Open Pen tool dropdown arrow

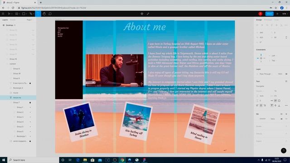[34, 14]
